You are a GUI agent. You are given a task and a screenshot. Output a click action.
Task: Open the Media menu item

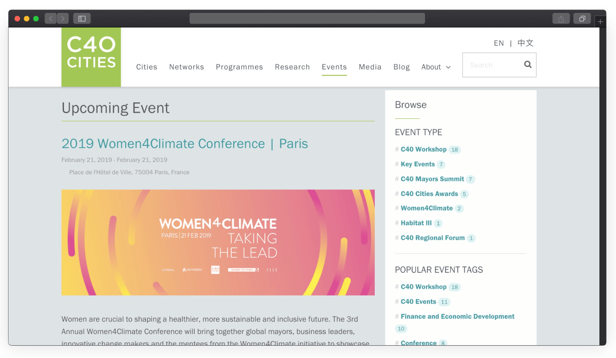[370, 67]
